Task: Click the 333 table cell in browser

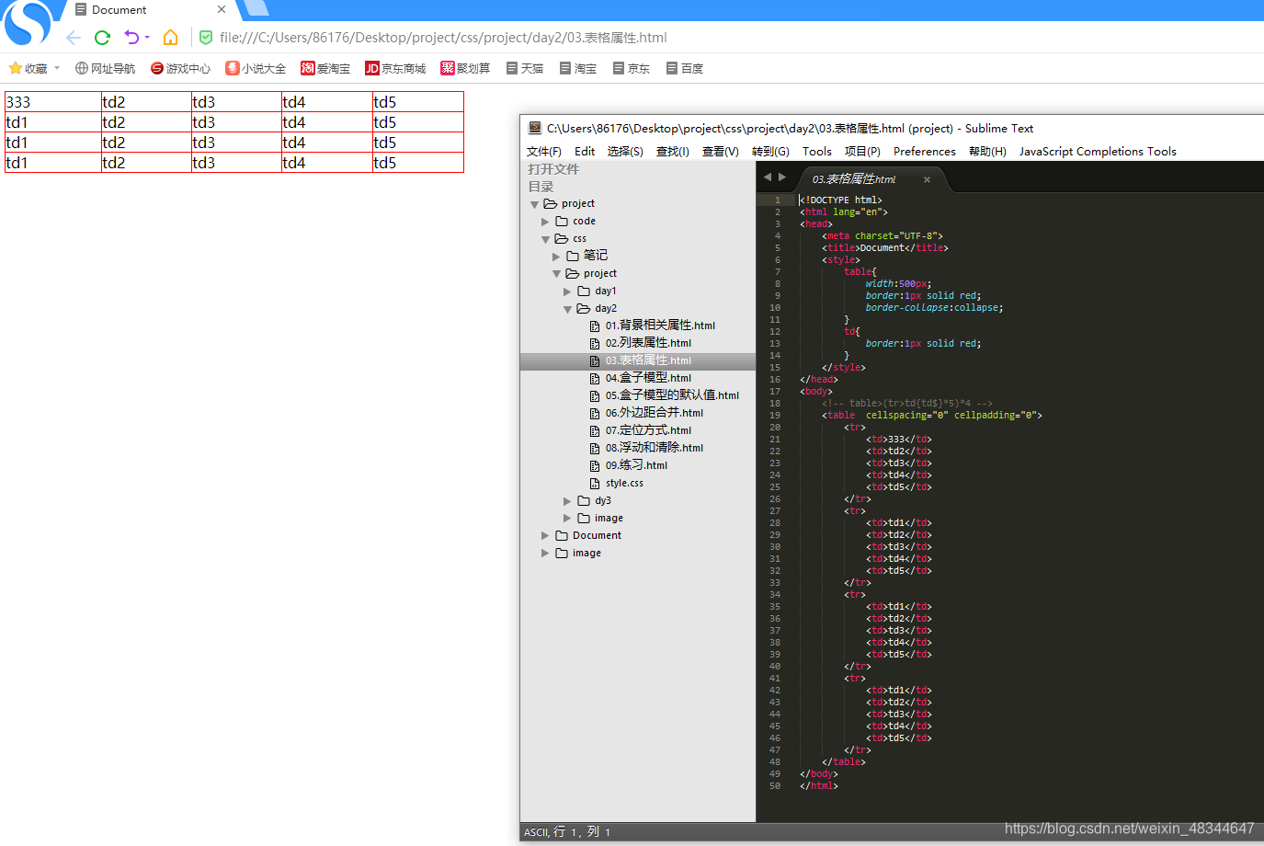Action: click(52, 102)
